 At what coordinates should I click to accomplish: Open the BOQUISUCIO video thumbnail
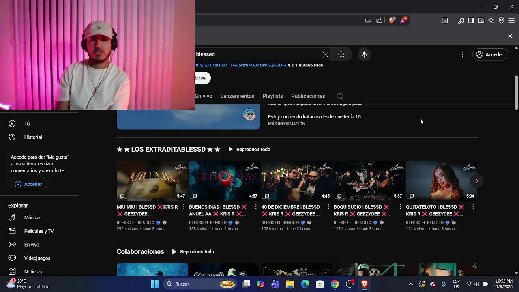[369, 181]
